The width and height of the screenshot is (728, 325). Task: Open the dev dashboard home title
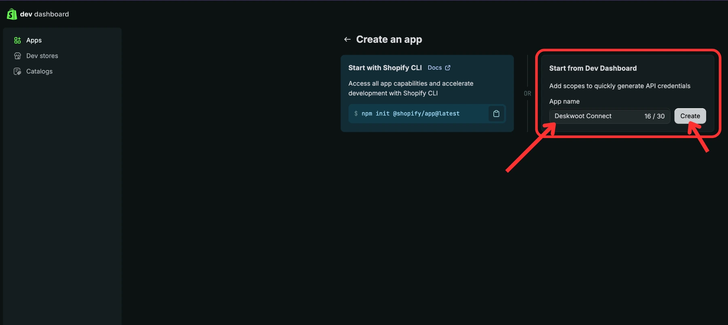[44, 14]
